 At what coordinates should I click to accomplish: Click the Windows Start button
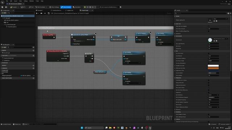(82, 128)
